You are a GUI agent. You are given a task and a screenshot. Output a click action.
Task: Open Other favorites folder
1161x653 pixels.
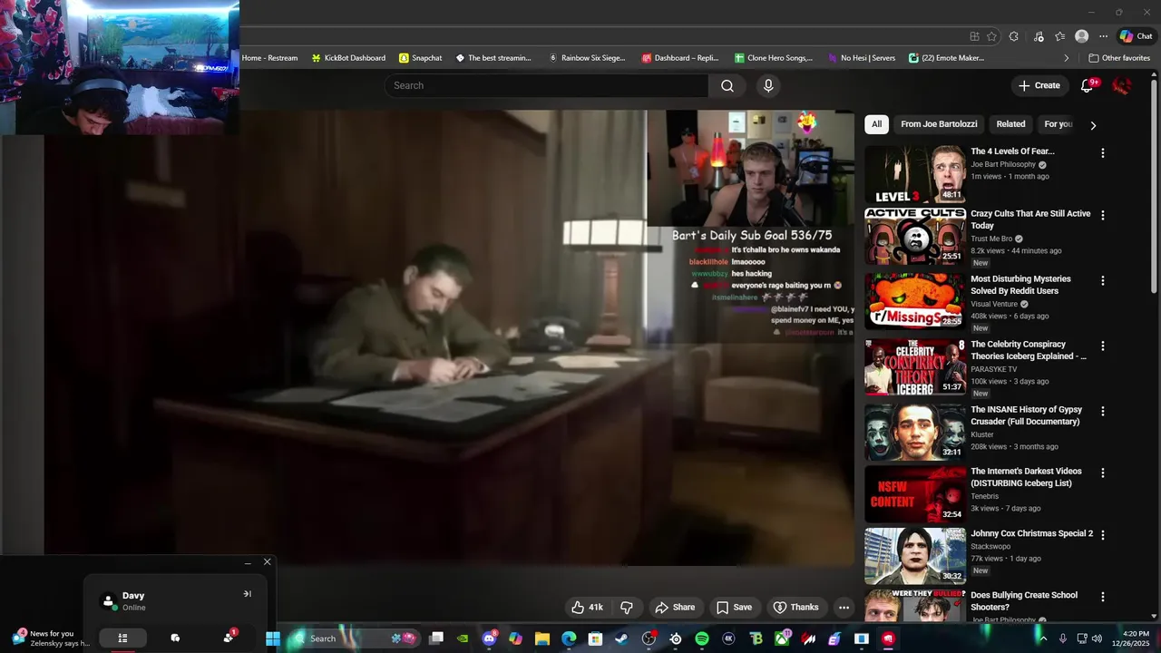click(1119, 58)
